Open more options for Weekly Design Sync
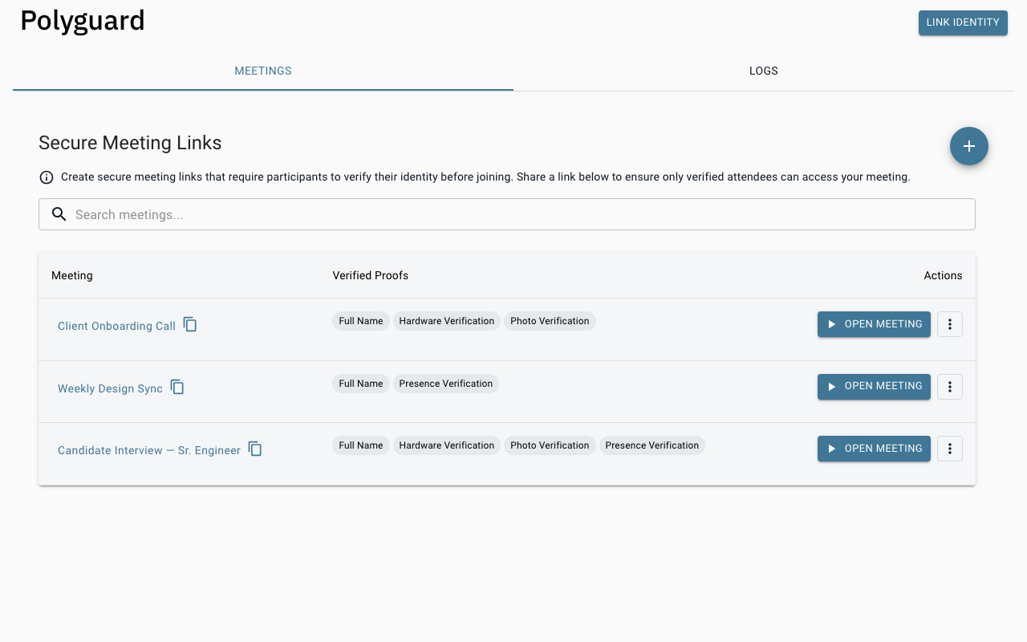The image size is (1027, 642). tap(949, 387)
